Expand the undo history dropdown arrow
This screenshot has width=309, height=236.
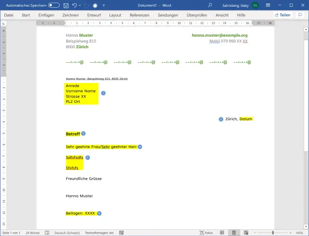(x=80, y=5)
